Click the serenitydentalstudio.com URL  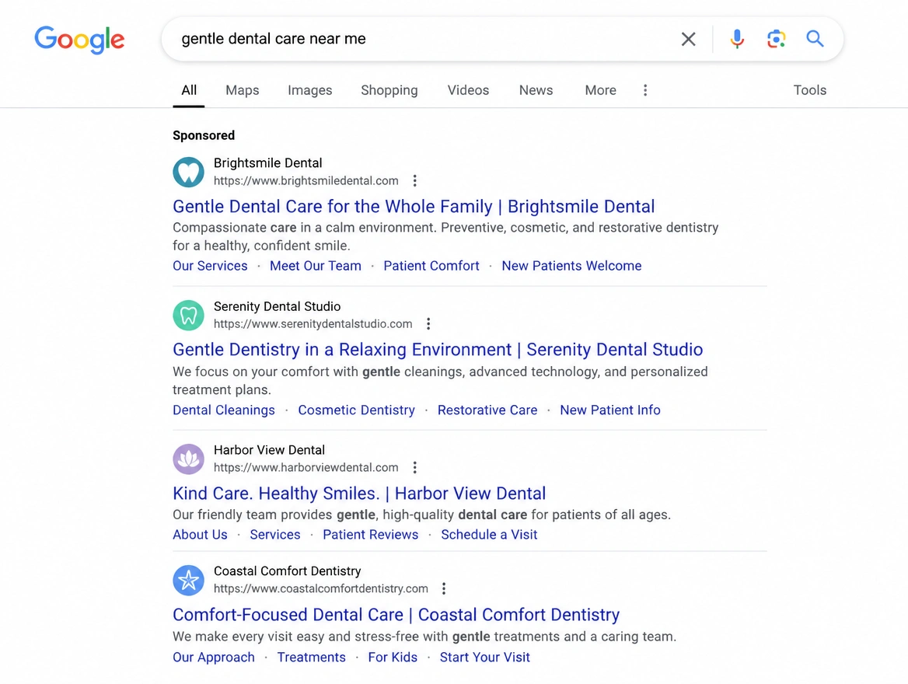pos(313,324)
